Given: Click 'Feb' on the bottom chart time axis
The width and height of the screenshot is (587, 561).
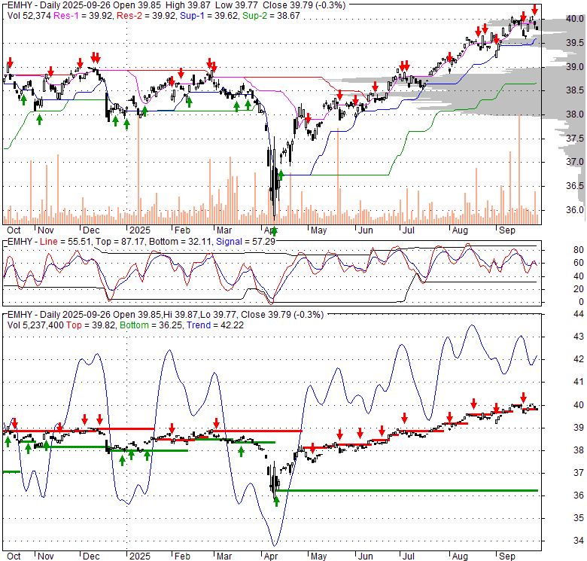Looking at the screenshot, I should pyautogui.click(x=182, y=556).
